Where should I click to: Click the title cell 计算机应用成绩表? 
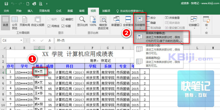point(78,54)
